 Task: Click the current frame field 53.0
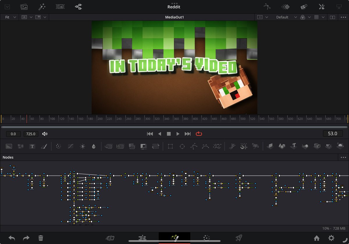332,134
